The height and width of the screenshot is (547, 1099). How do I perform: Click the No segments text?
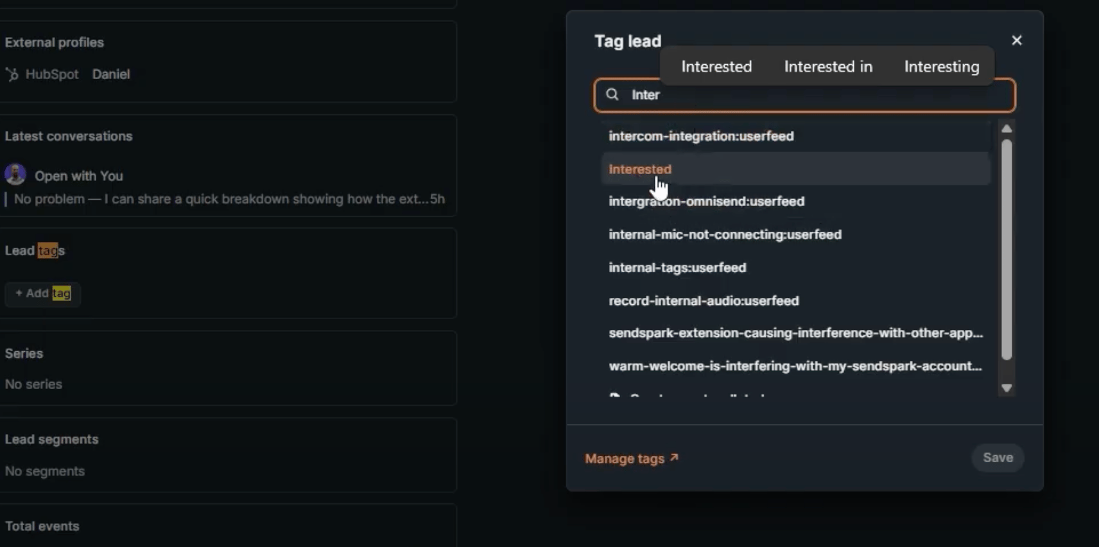coord(45,471)
